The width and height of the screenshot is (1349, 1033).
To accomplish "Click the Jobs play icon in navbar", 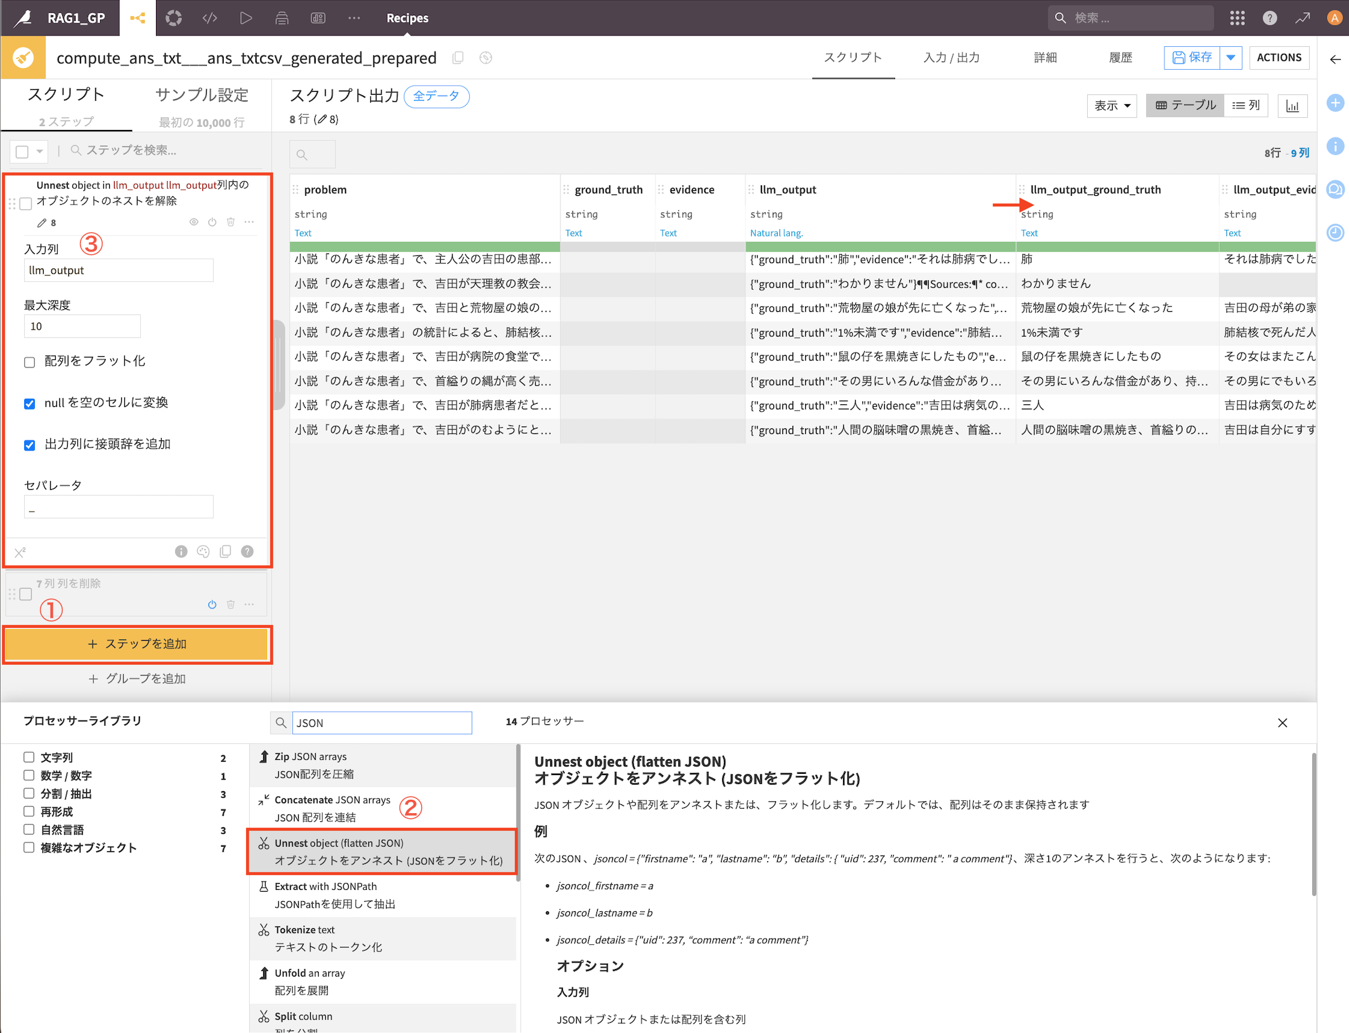I will (x=246, y=18).
